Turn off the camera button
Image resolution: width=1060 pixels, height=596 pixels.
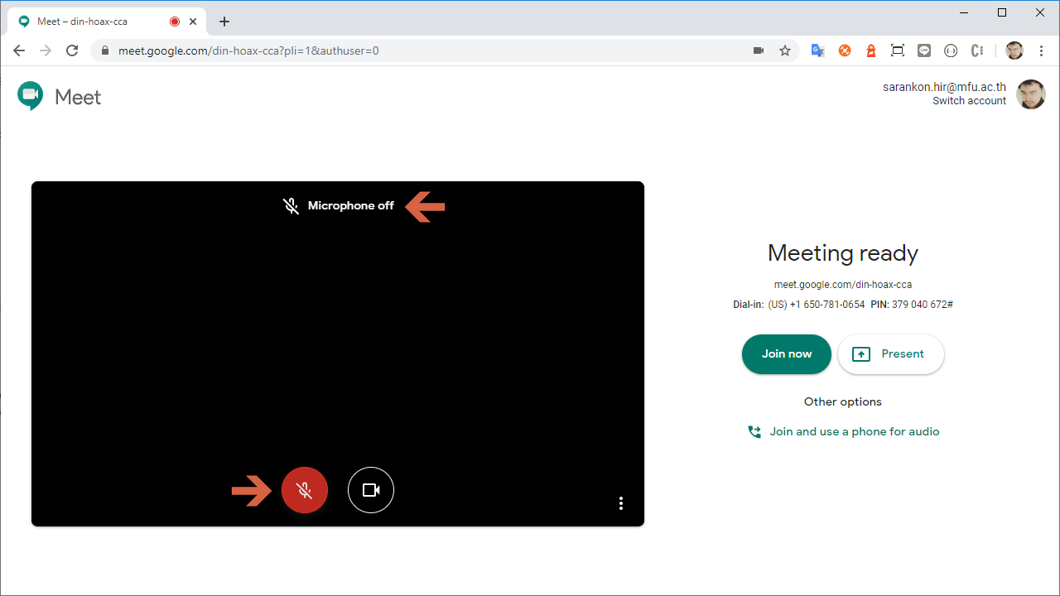(371, 490)
